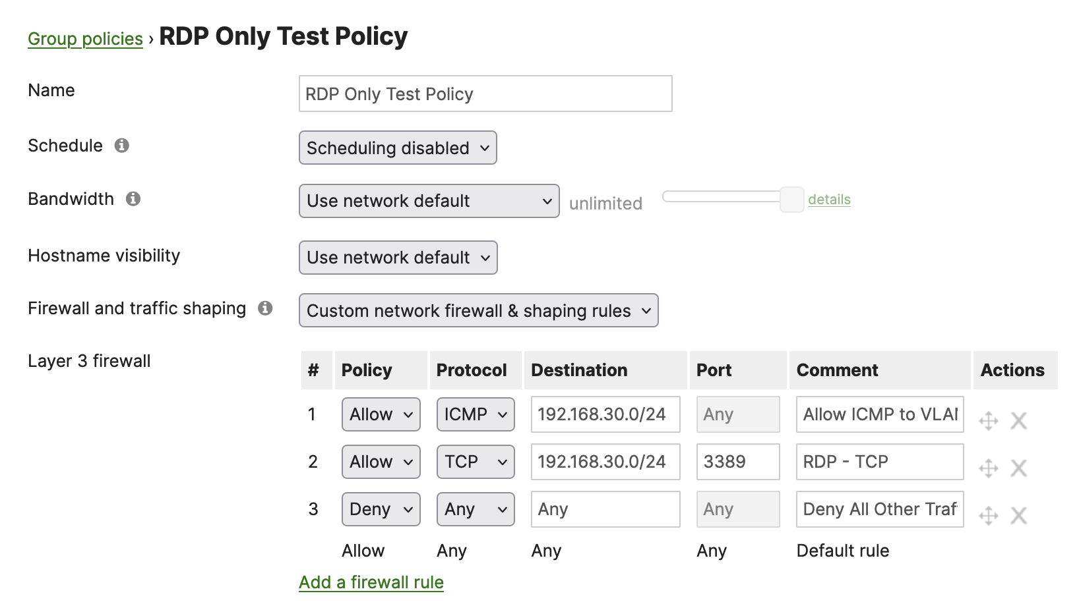
Task: Expand the Hostname visibility dropdown
Action: pyautogui.click(x=398, y=258)
